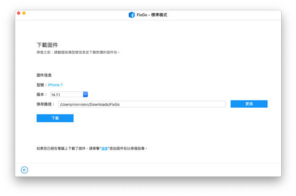
Task: Click the 型號 label
Action: 41,85
